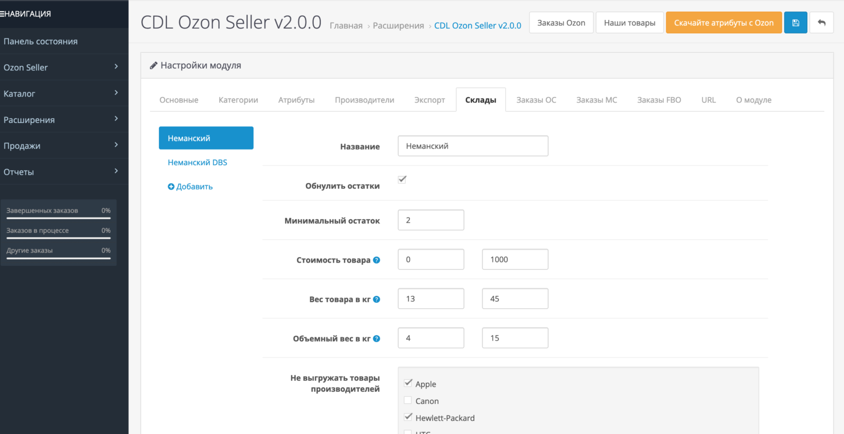Click the Заказы Ozon button
This screenshot has height=434, width=844.
pyautogui.click(x=562, y=23)
